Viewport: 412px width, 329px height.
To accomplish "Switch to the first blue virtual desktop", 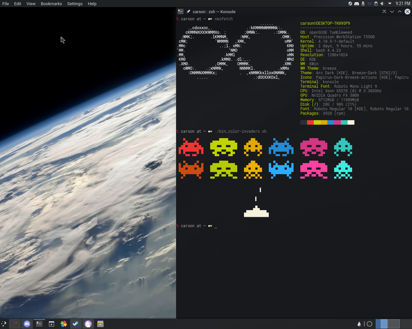I will 381,324.
